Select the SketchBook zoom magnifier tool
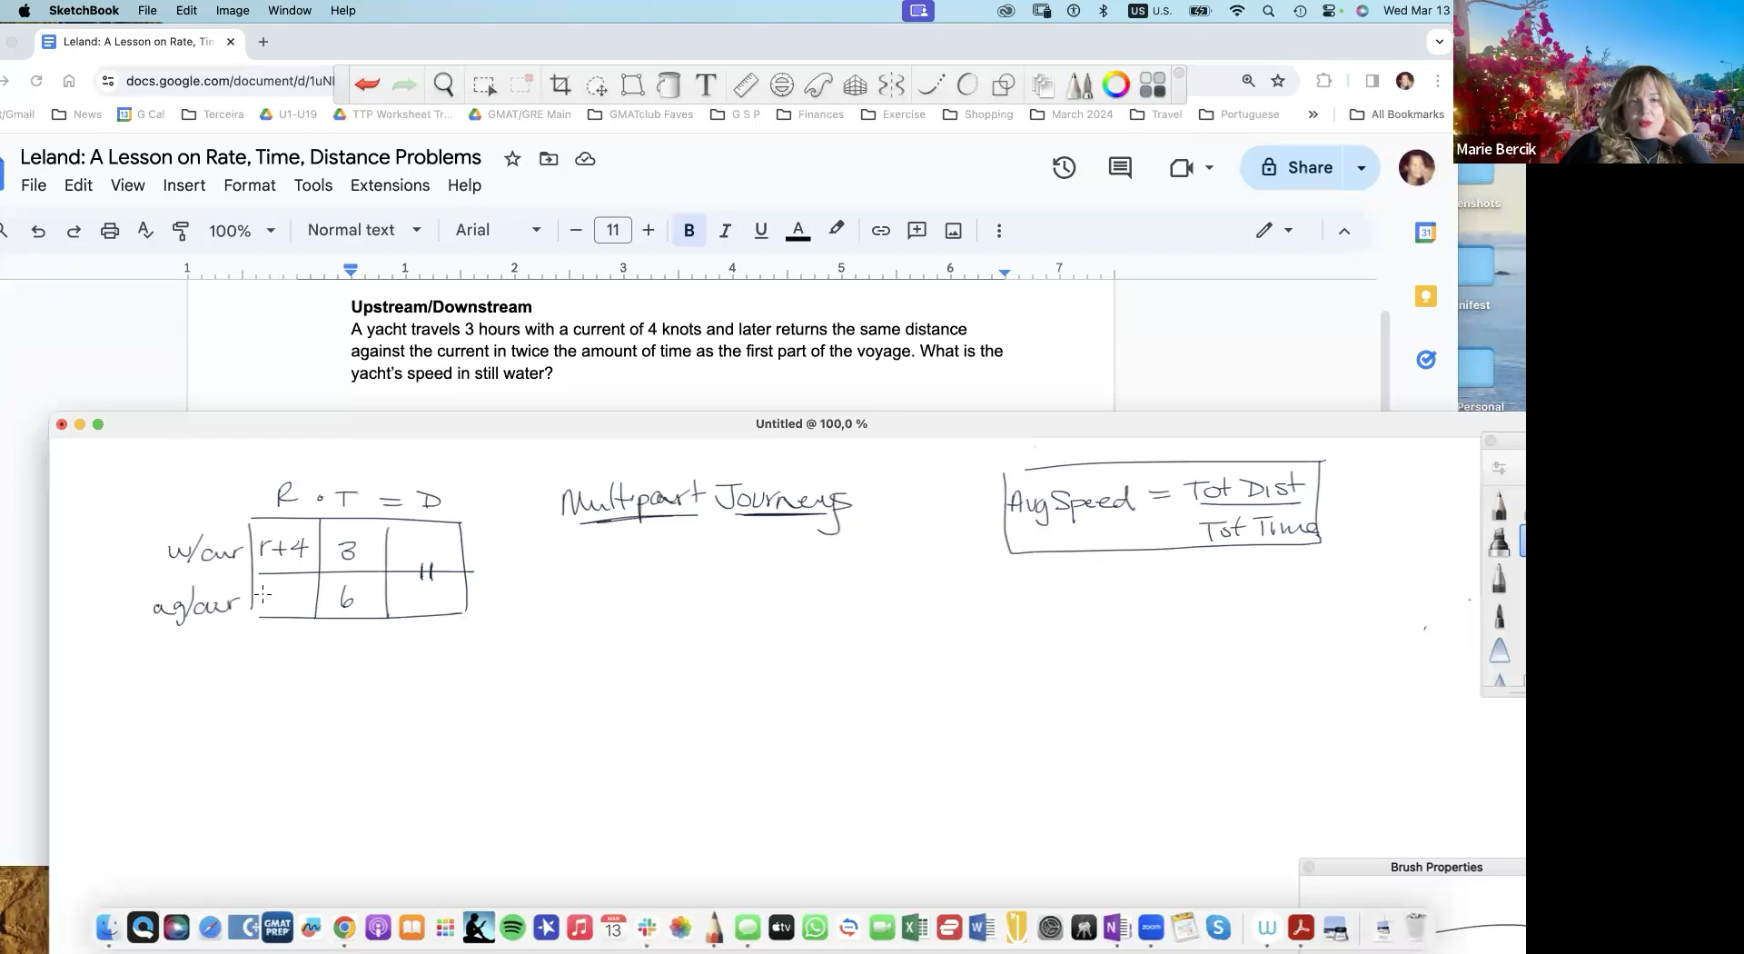 click(444, 84)
